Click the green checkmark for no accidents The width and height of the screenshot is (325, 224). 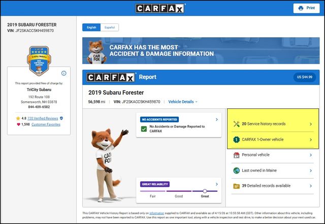[144, 129]
